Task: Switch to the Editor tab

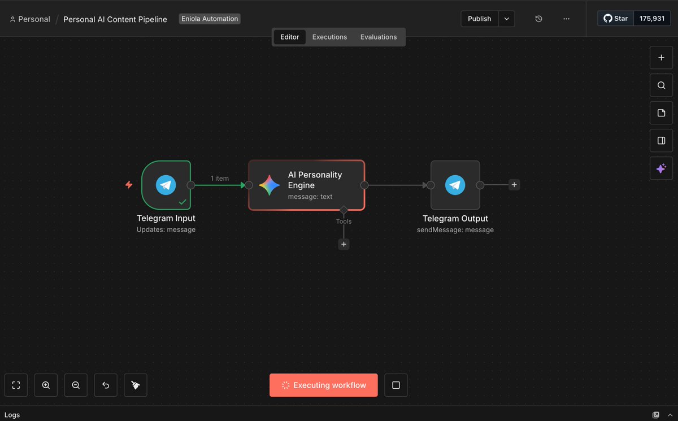Action: pos(290,37)
